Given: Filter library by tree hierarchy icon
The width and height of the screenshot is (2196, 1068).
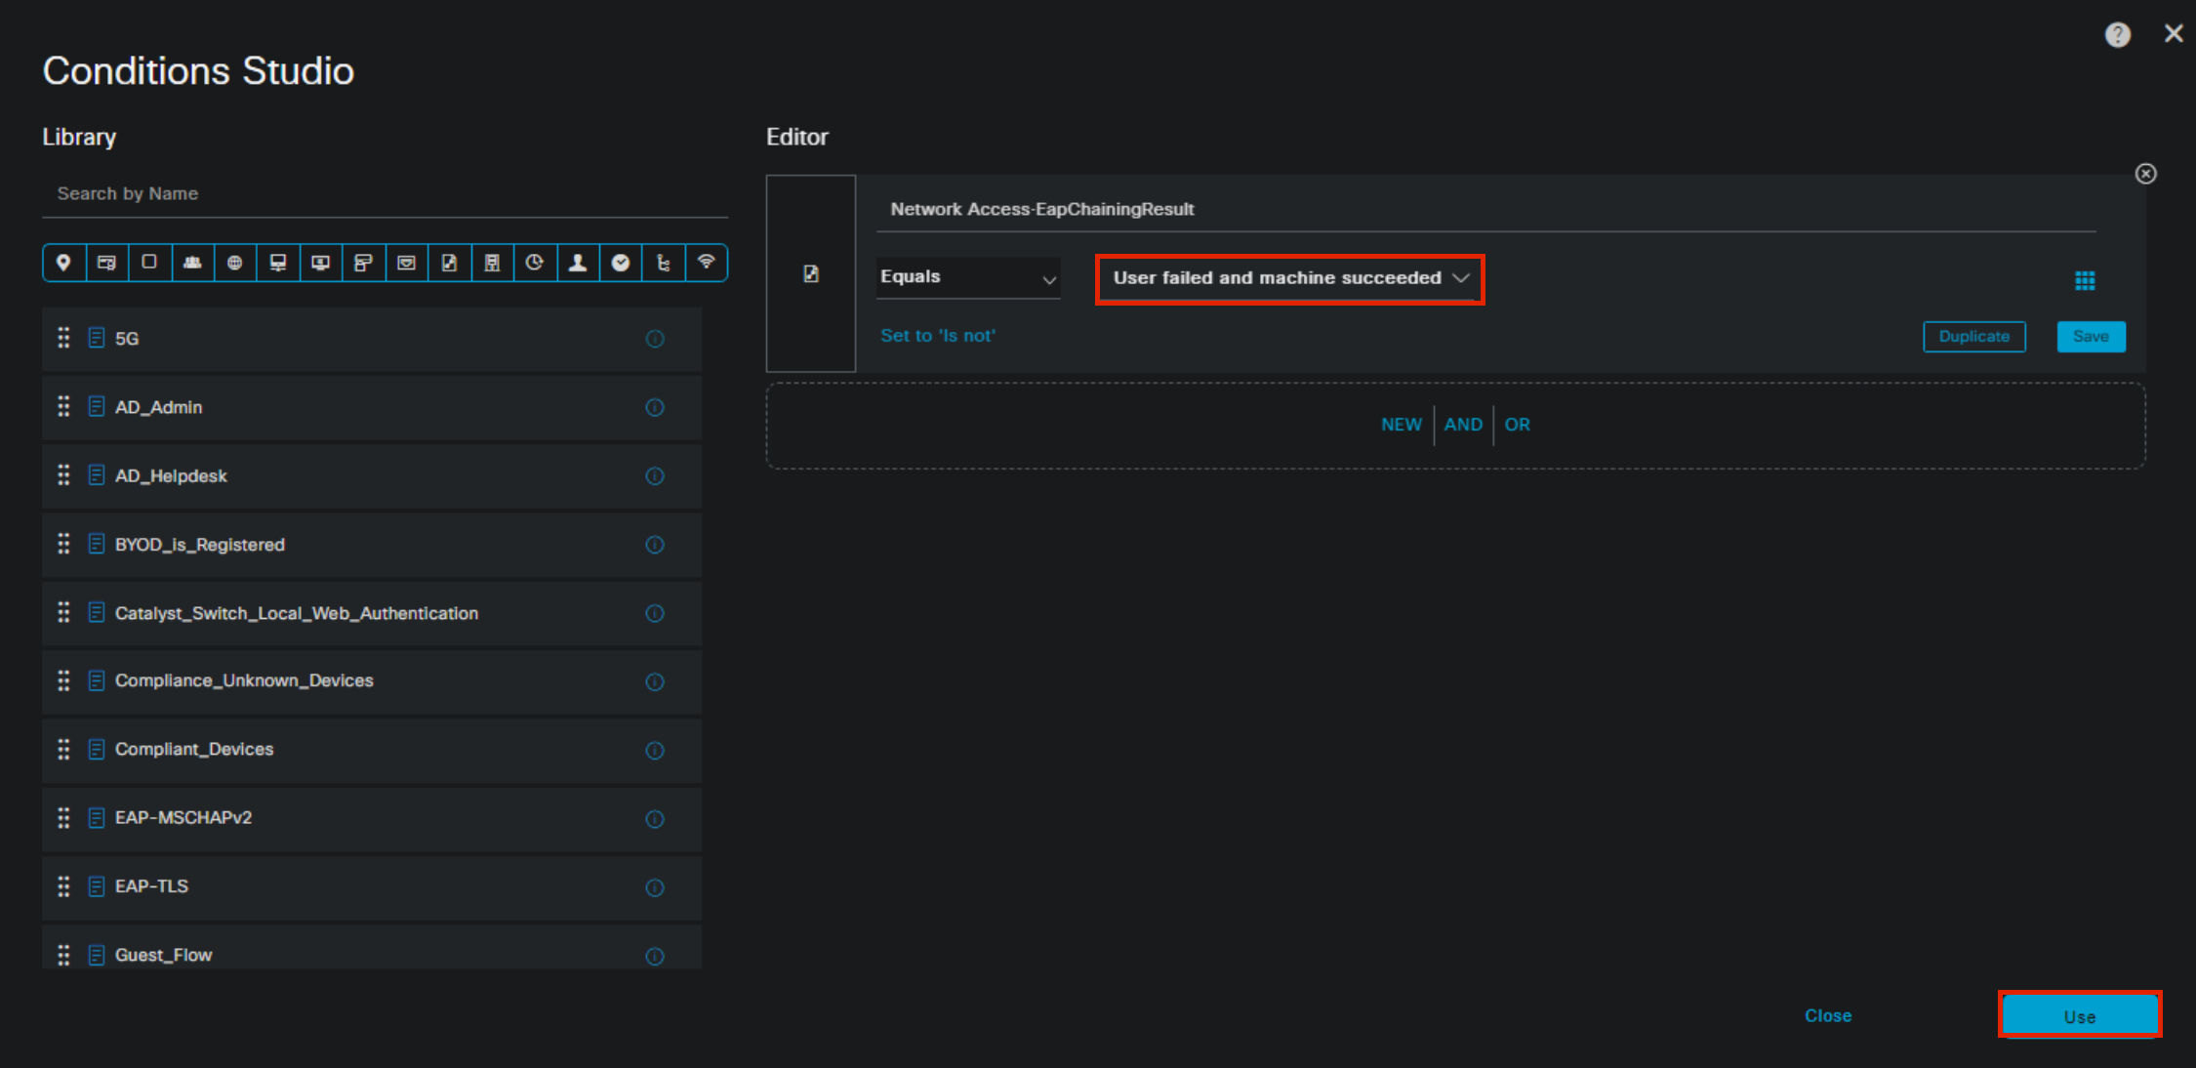Looking at the screenshot, I should [x=663, y=263].
